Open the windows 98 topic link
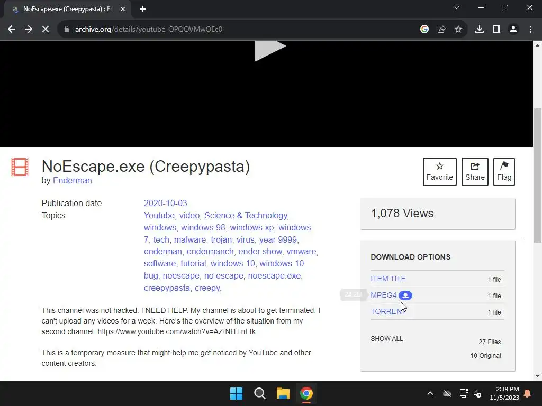The height and width of the screenshot is (406, 542). (x=203, y=227)
